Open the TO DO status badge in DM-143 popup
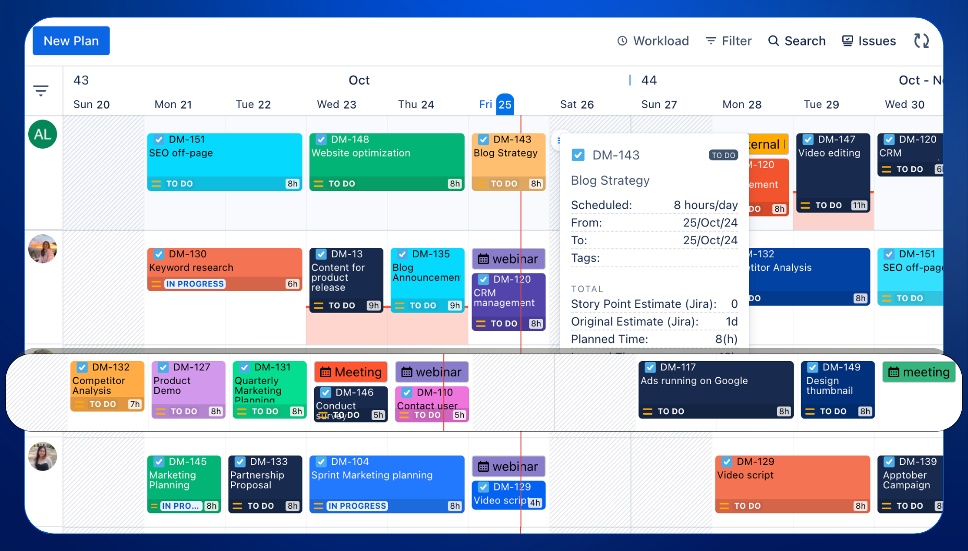This screenshot has width=968, height=551. coord(723,155)
